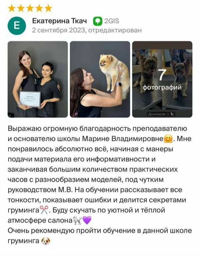Click the third gold rating star
Image resolution: width=200 pixels, height=256 pixels.
(30, 8)
